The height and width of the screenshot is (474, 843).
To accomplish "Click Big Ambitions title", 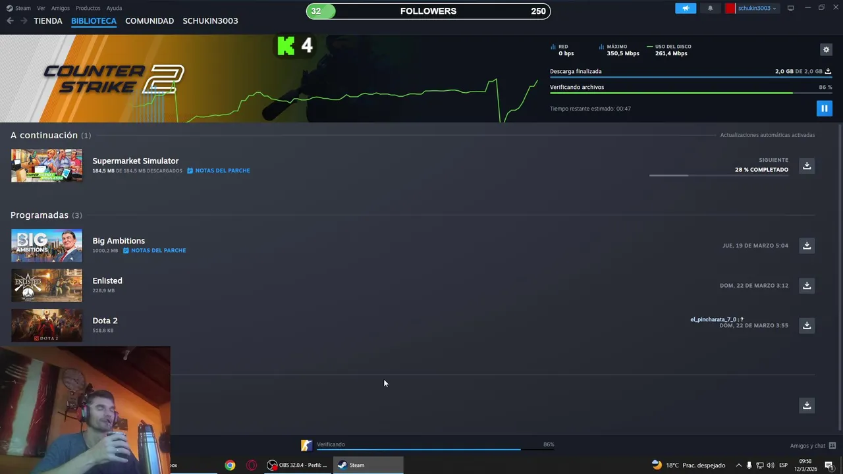I will click(x=119, y=241).
